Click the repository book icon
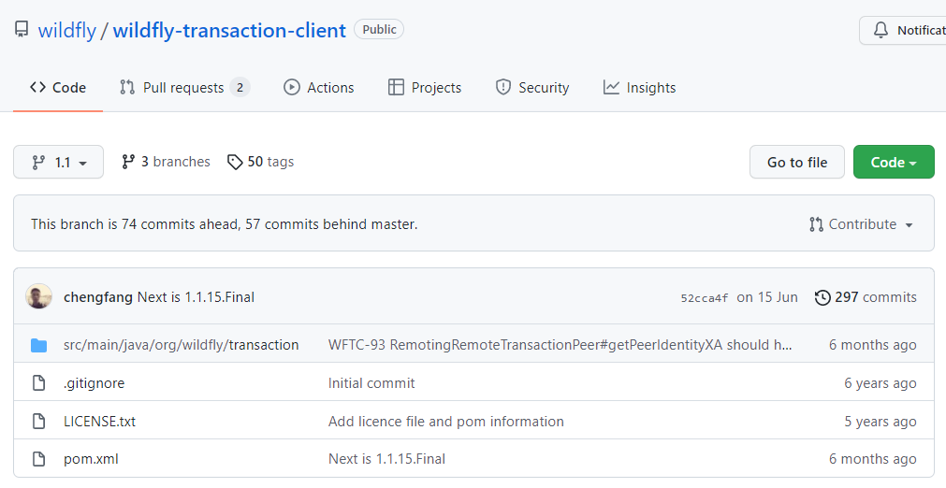This screenshot has height=488, width=946. (22, 30)
